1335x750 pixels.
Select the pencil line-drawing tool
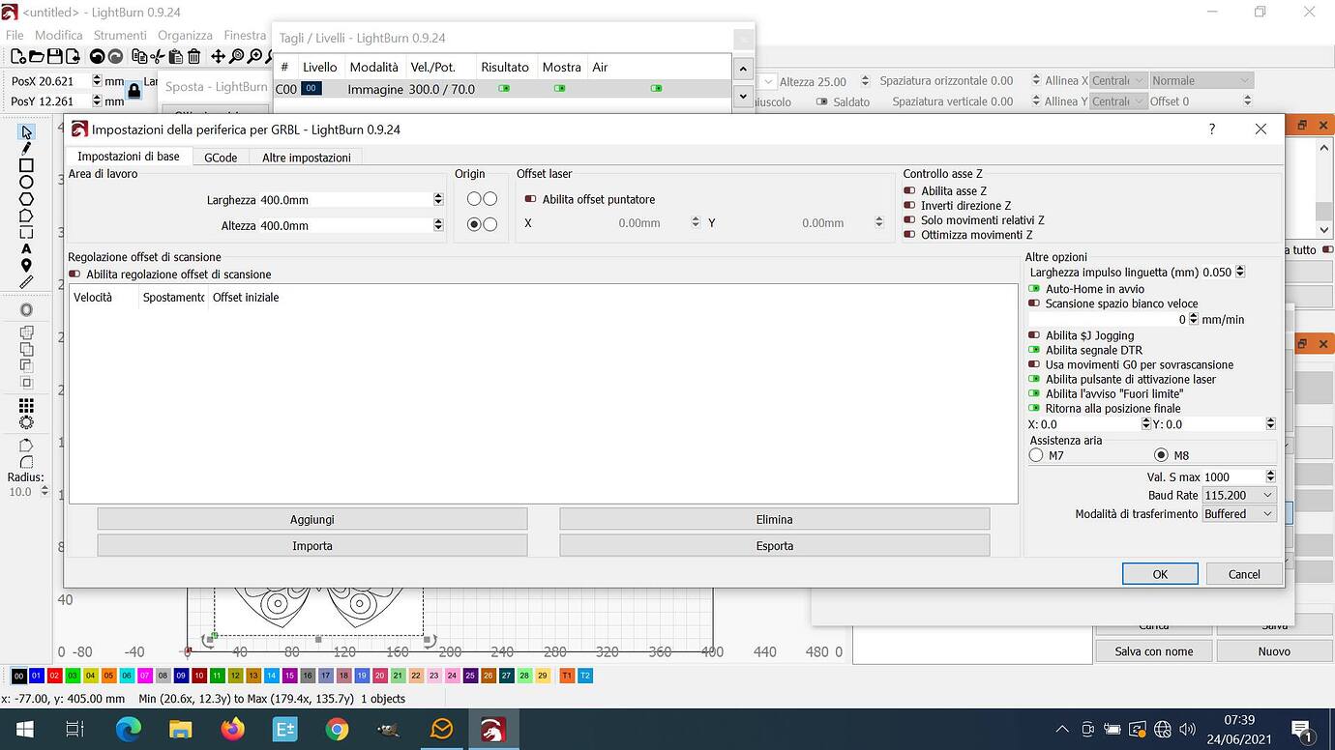(x=26, y=148)
